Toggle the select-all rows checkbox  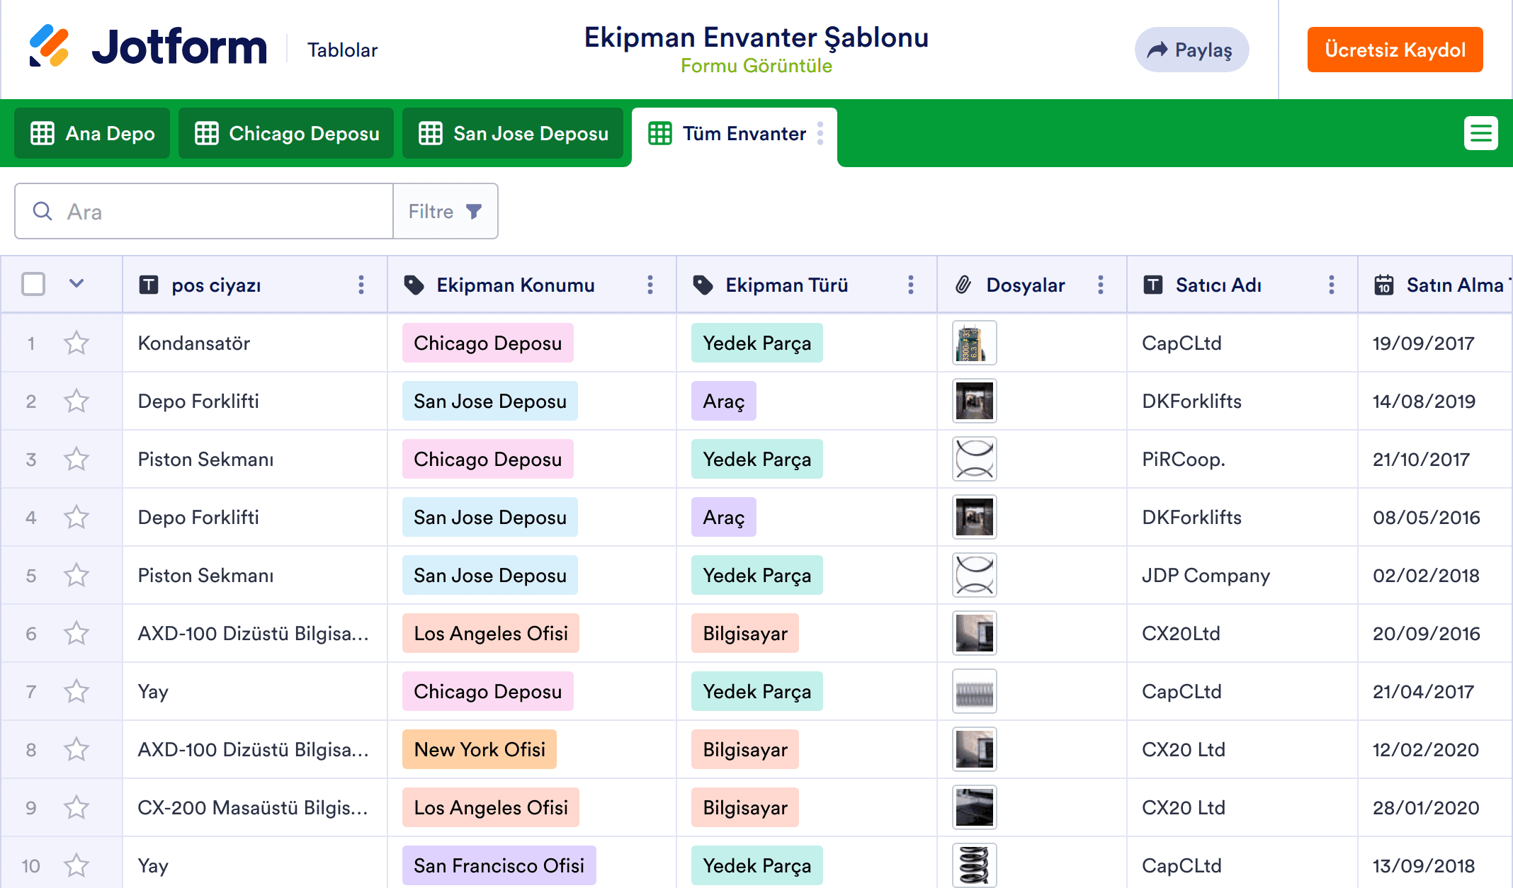(33, 284)
